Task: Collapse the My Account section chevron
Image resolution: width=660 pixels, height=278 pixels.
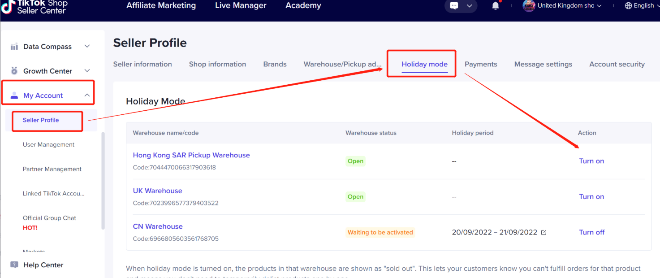Action: [87, 95]
